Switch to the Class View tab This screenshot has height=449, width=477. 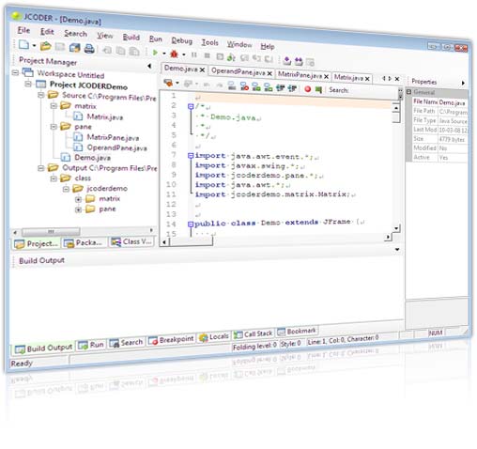131,241
